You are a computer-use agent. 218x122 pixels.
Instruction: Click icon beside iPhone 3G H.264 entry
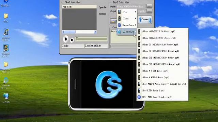point(139,45)
